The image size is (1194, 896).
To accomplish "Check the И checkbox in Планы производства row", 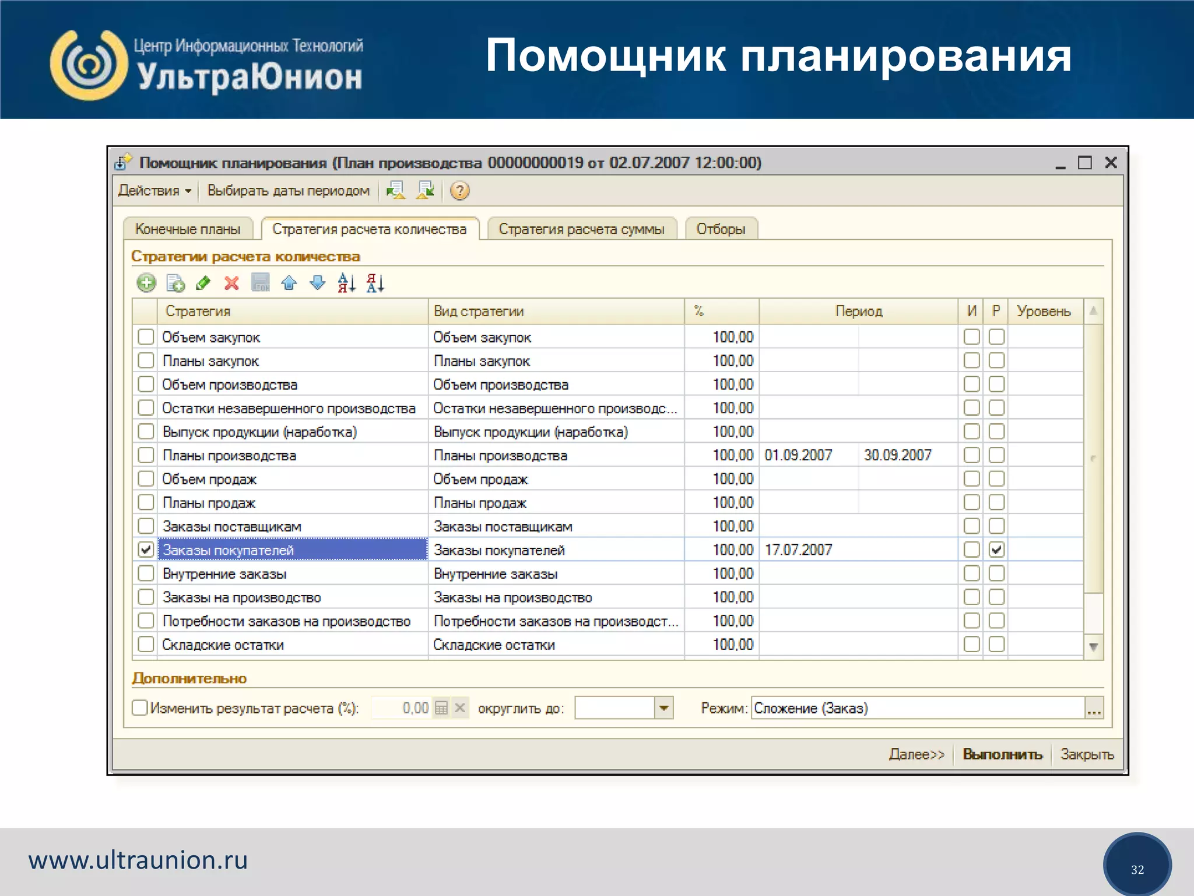I will [972, 455].
